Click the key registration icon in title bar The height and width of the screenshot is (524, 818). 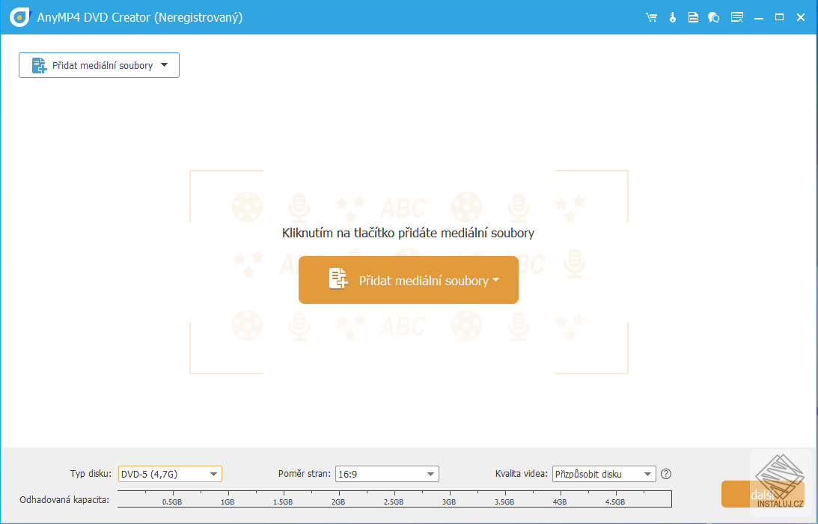672,16
